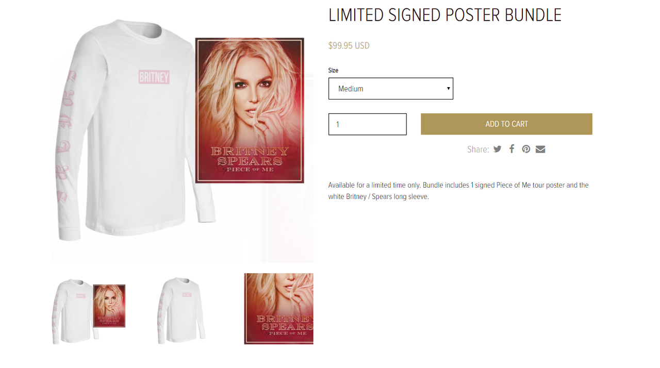Share this bundle on Facebook

(512, 148)
